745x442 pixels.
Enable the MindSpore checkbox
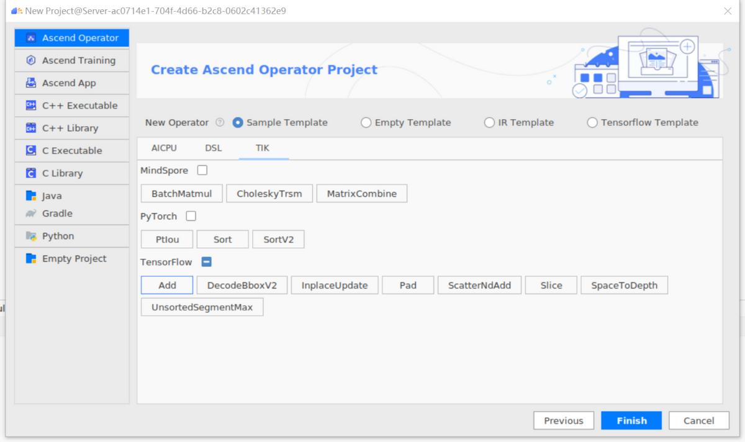pyautogui.click(x=202, y=170)
